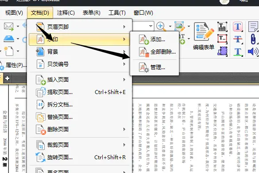Click the crop page icon

click(x=40, y=145)
